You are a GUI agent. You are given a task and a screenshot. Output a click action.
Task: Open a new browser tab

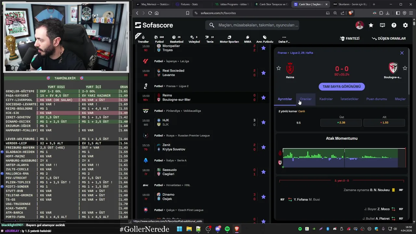pyautogui.click(x=374, y=4)
